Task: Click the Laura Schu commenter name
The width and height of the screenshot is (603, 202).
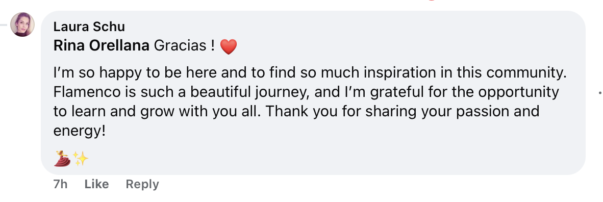Action: coord(89,27)
